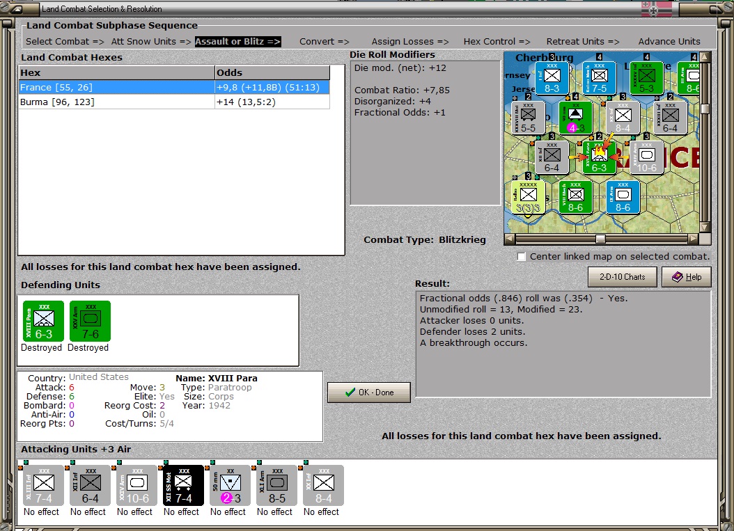734x531 pixels.
Task: Click the Assign Losses subphase label
Action: tap(410, 42)
